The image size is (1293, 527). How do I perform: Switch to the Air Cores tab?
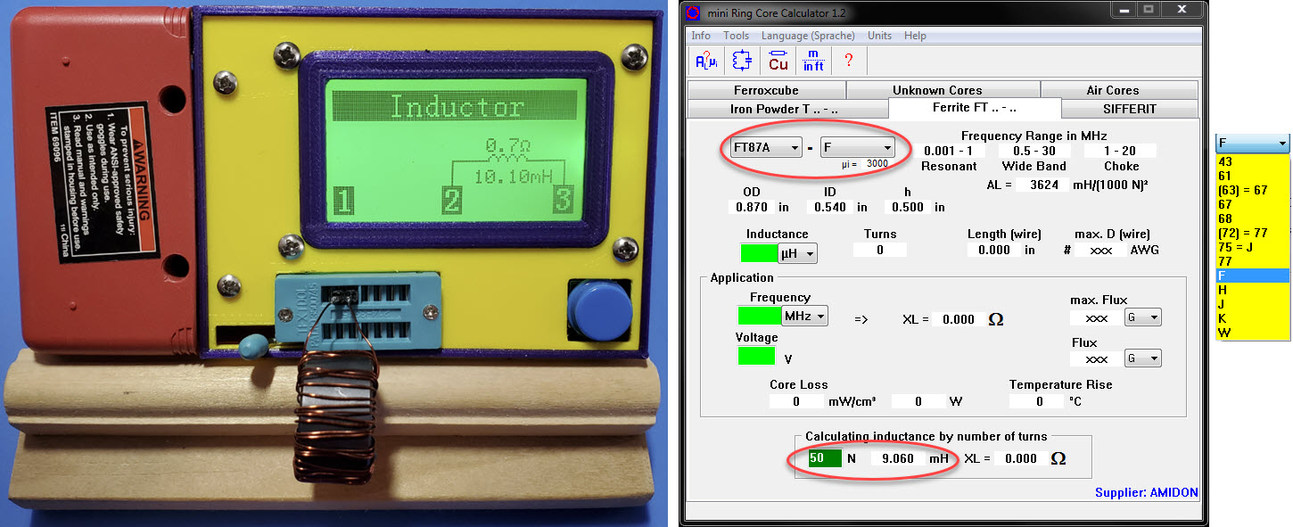[x=1118, y=90]
